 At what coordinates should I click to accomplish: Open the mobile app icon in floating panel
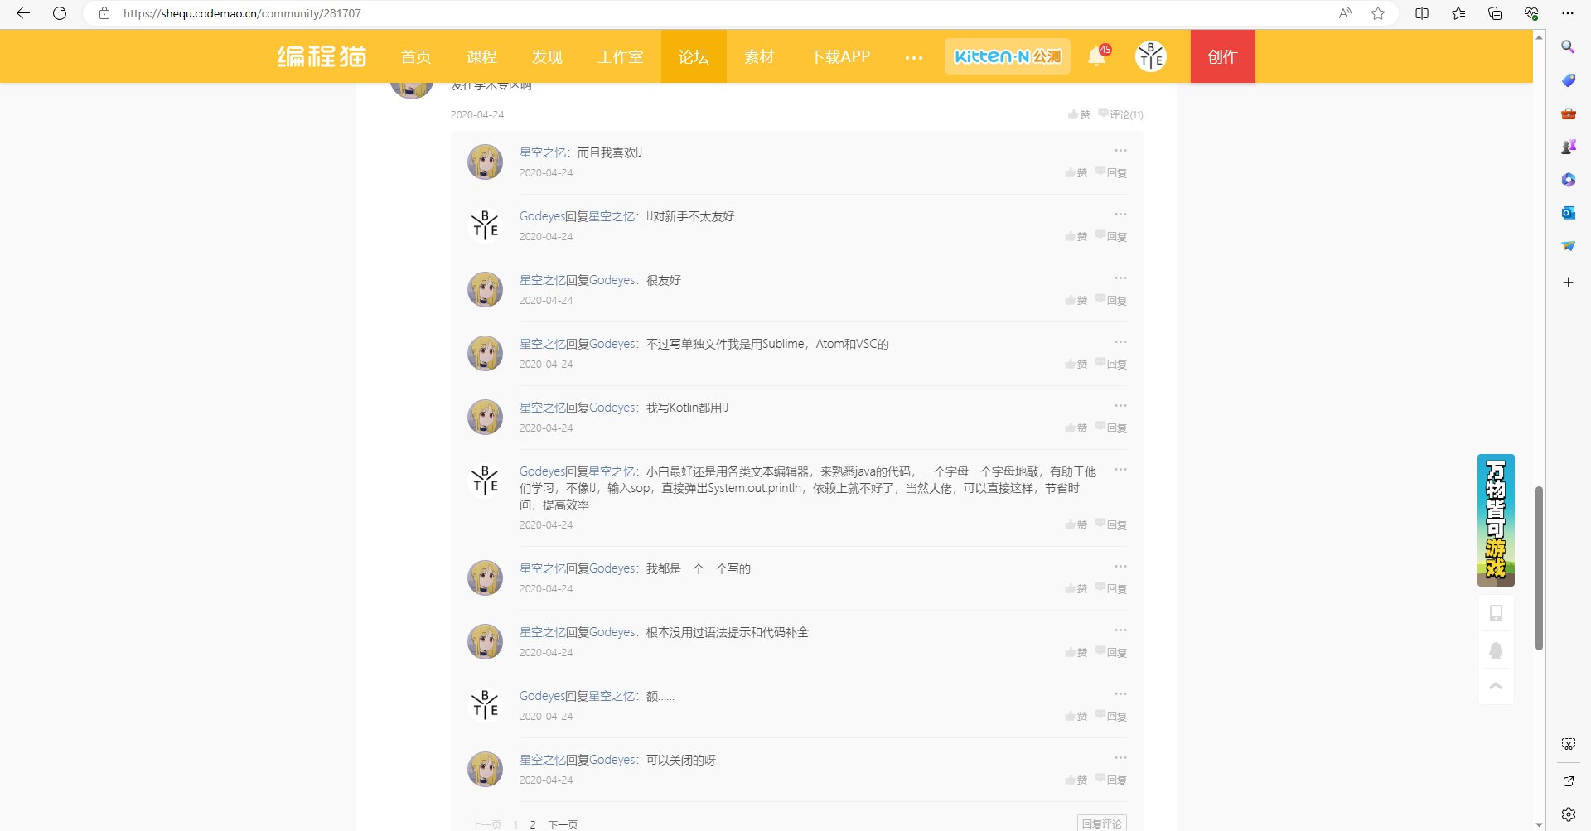(1496, 613)
